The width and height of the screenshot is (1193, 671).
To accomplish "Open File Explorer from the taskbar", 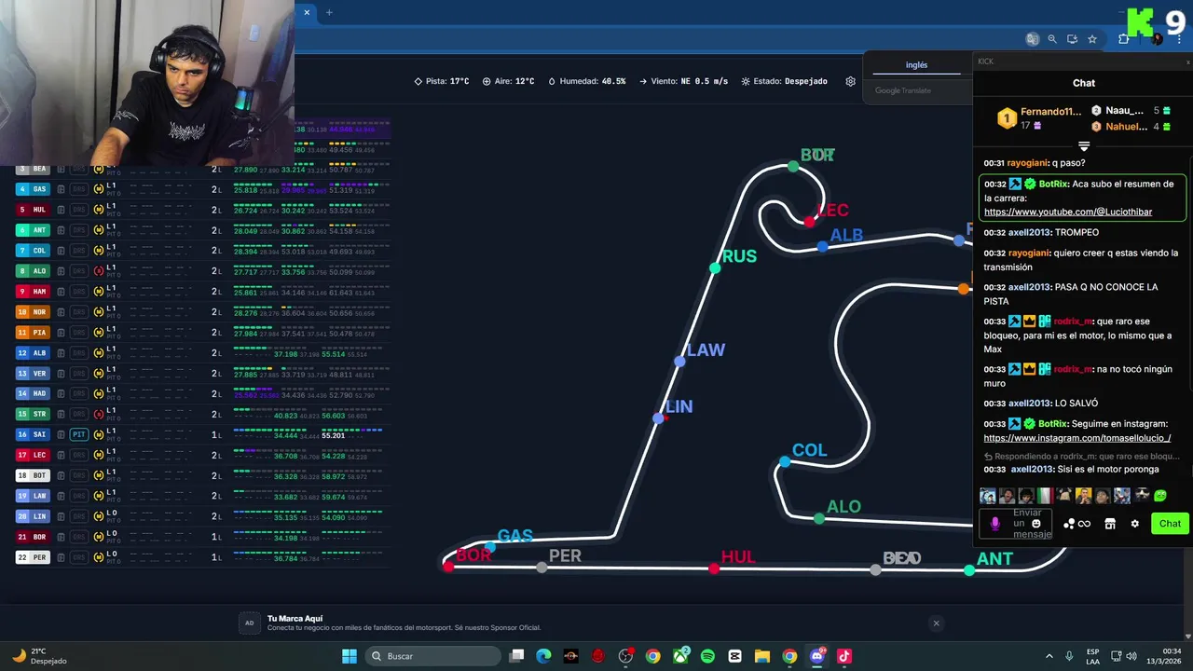I will [x=761, y=656].
